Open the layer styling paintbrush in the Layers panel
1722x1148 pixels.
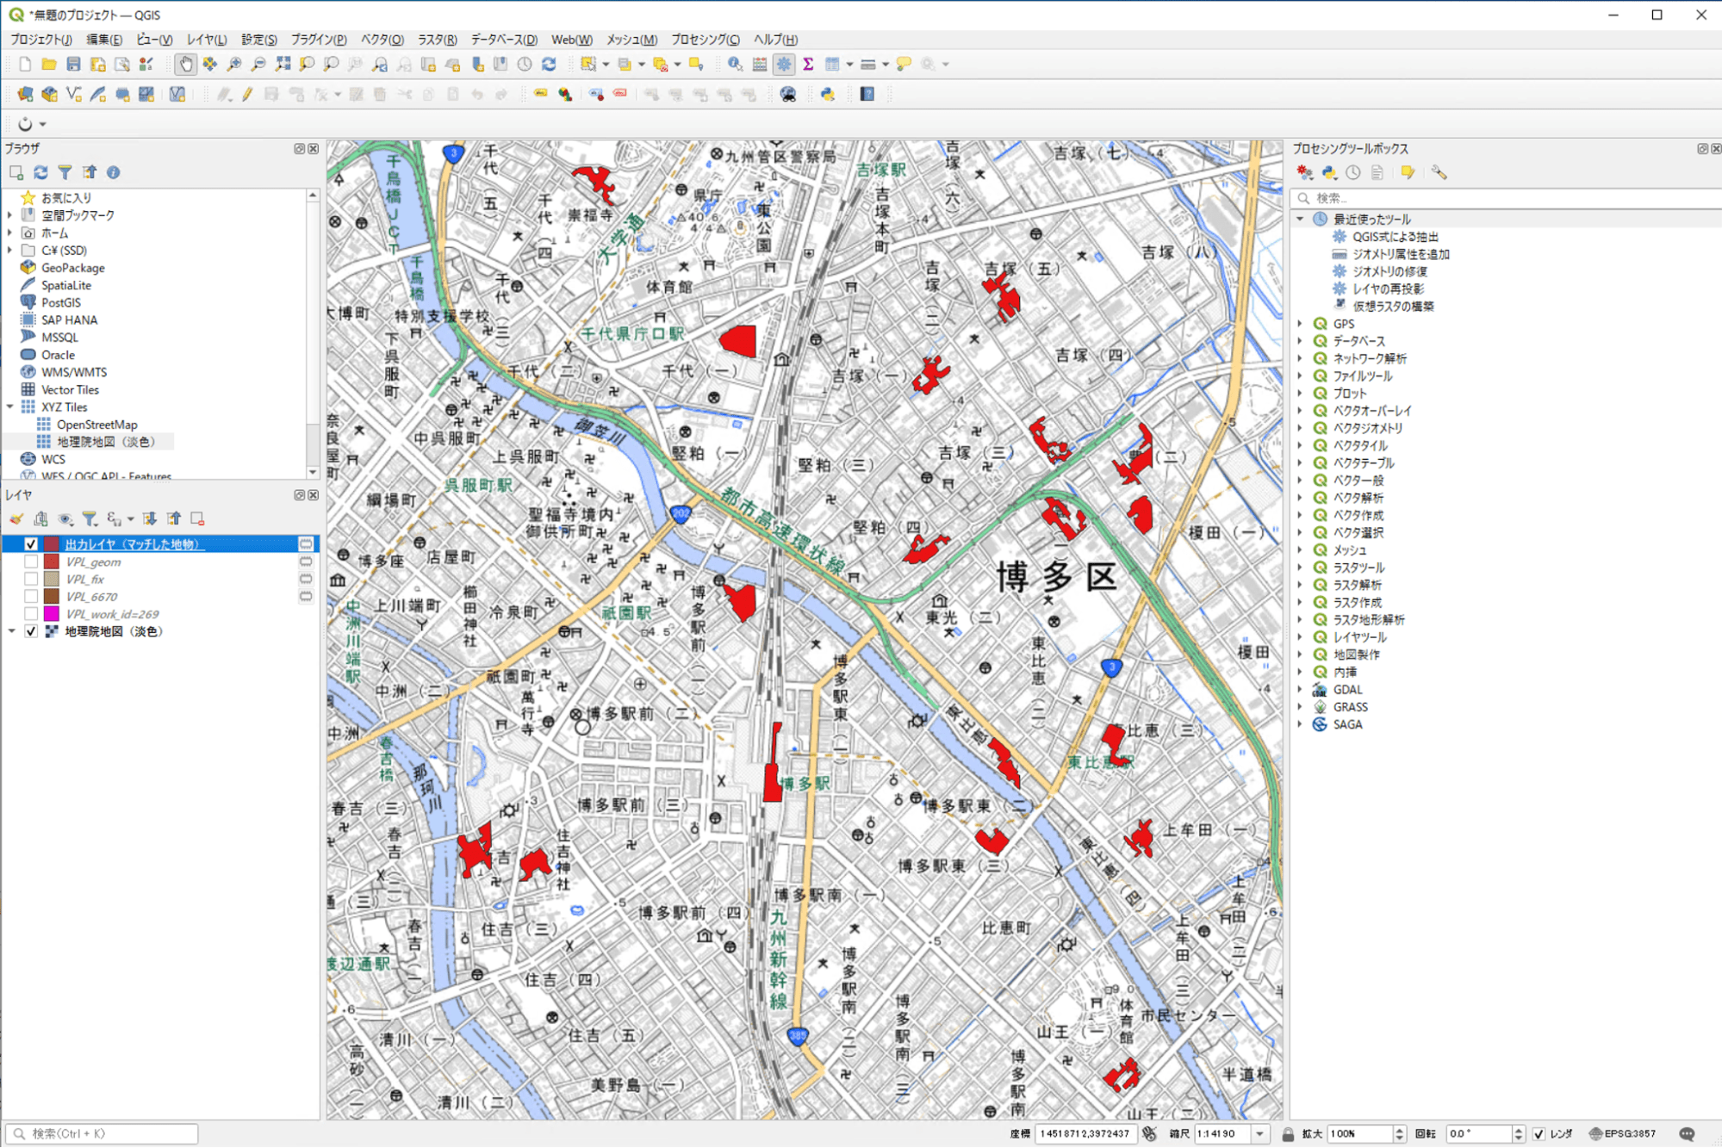coord(16,518)
